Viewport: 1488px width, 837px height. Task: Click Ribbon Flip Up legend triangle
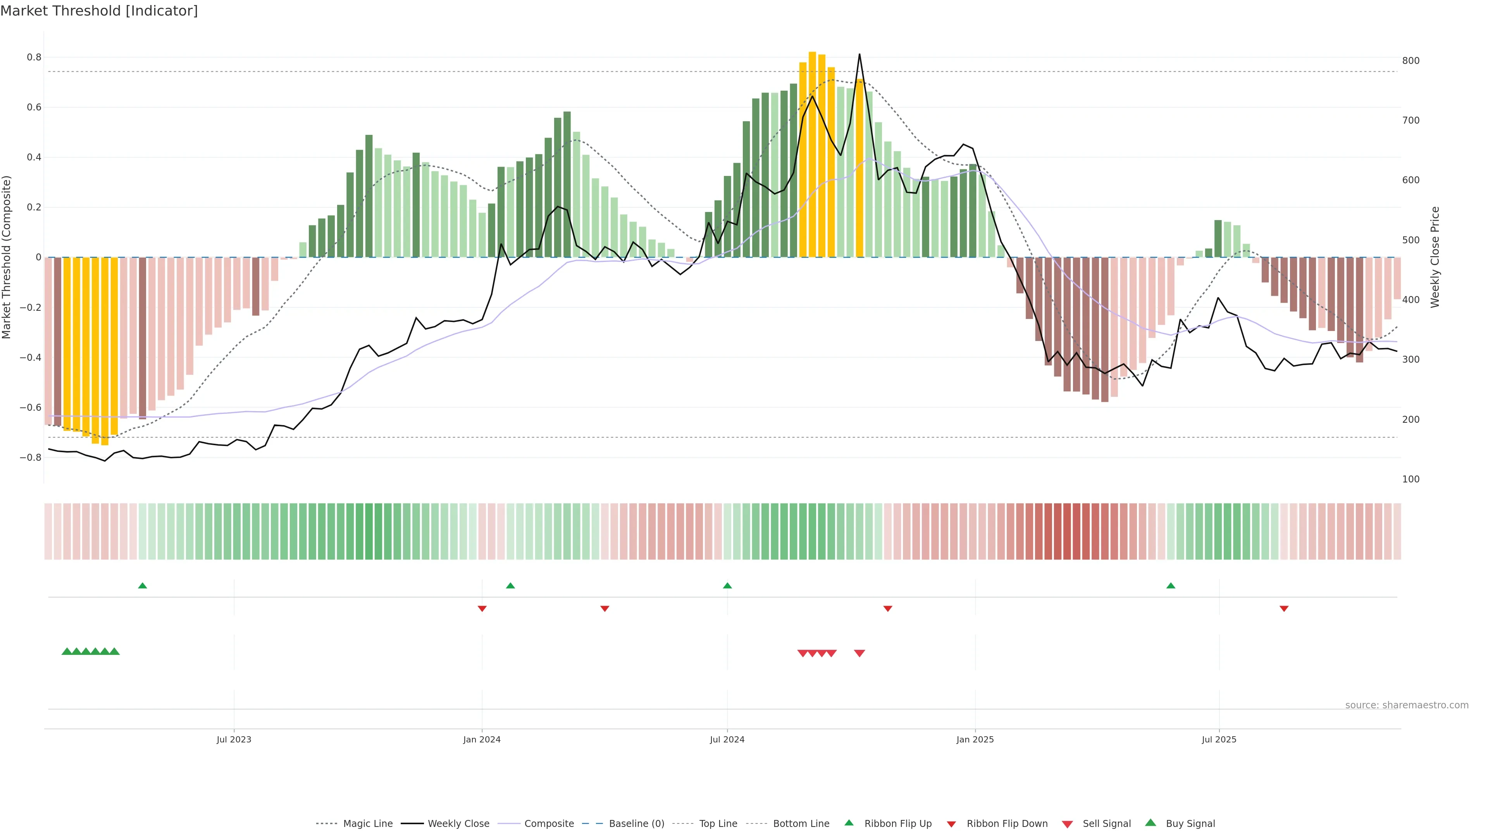click(849, 823)
